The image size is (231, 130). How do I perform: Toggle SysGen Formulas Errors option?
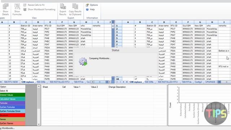pyautogui.click(x=13, y=111)
